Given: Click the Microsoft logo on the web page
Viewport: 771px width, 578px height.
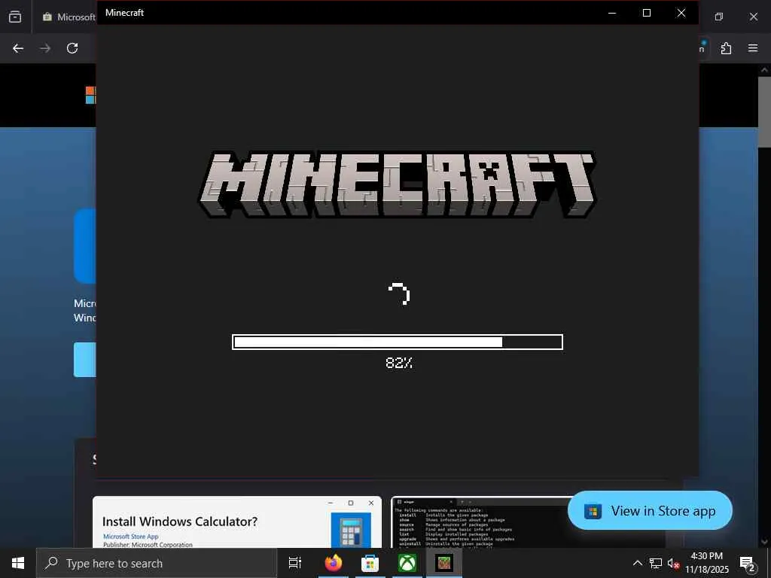Looking at the screenshot, I should point(91,95).
